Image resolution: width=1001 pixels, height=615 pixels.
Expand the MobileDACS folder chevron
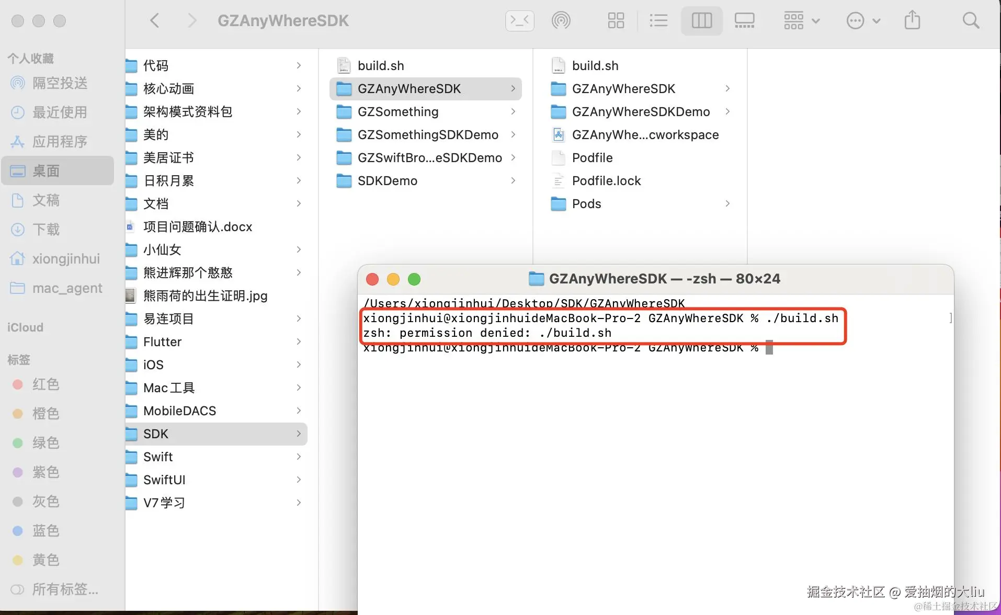pyautogui.click(x=299, y=411)
